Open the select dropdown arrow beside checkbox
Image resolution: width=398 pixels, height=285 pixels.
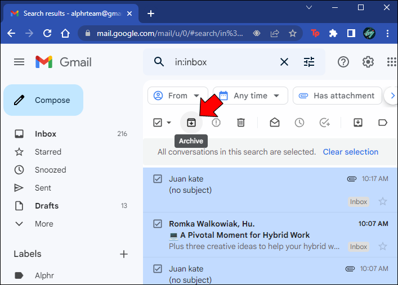tap(169, 123)
